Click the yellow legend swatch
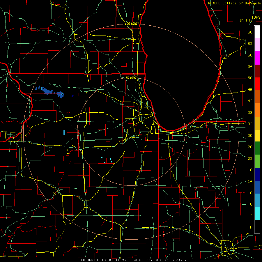 click(x=257, y=135)
